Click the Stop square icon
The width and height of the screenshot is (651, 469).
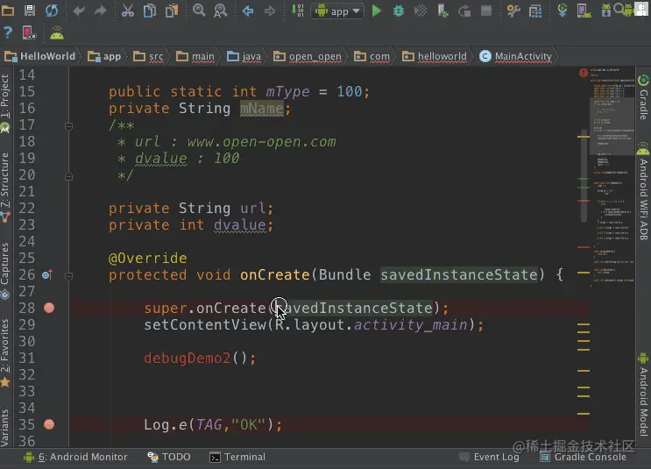click(x=485, y=11)
